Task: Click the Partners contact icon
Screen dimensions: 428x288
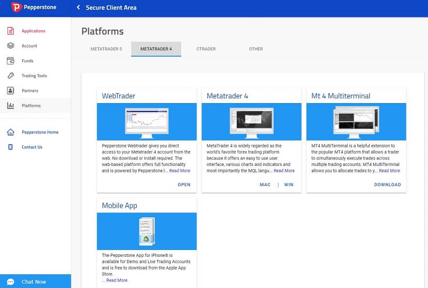Action: [11, 90]
